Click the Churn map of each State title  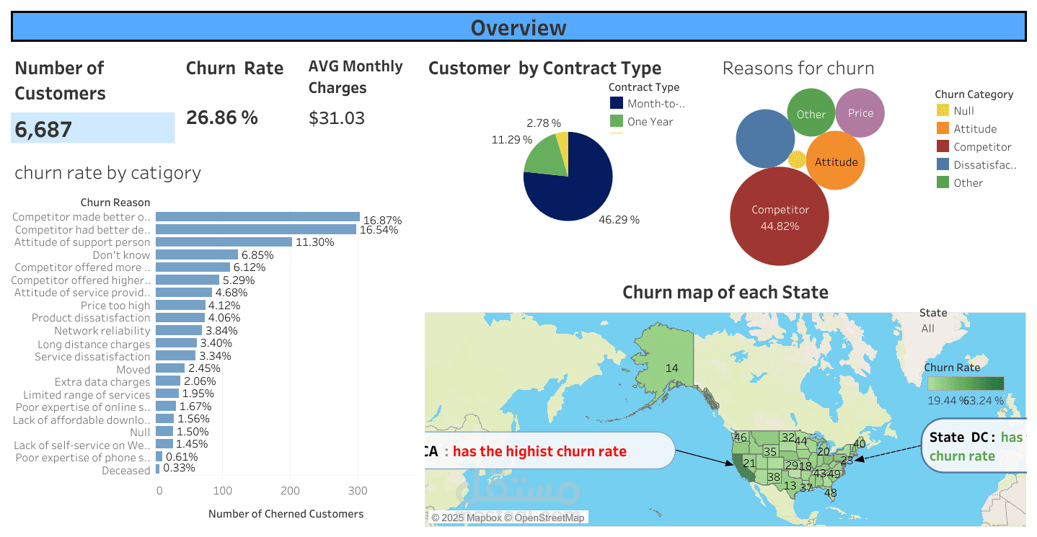pyautogui.click(x=725, y=292)
